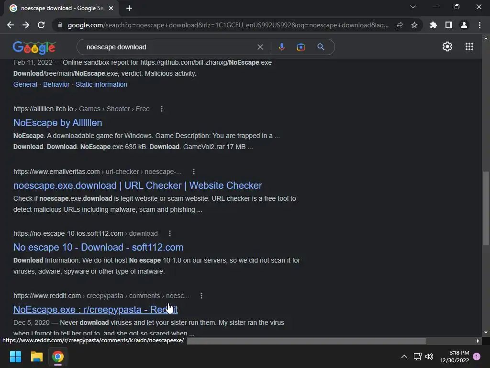Image resolution: width=490 pixels, height=368 pixels.
Task: Click the scroll-down arrow of vertical scrollbar
Action: (486, 333)
